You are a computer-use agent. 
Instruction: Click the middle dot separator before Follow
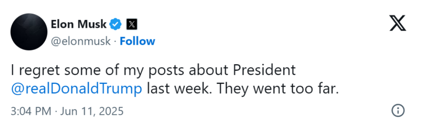[x=115, y=41]
